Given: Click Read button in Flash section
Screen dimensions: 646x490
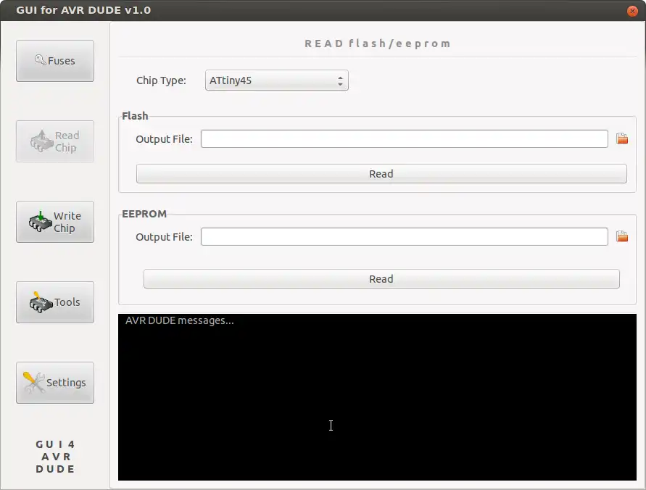Looking at the screenshot, I should 381,174.
